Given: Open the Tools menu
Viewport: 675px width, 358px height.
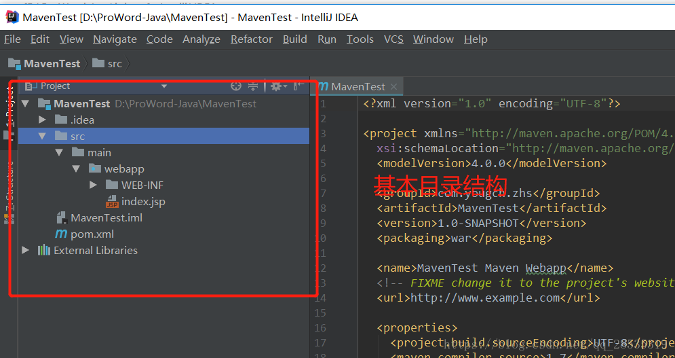Looking at the screenshot, I should point(360,39).
